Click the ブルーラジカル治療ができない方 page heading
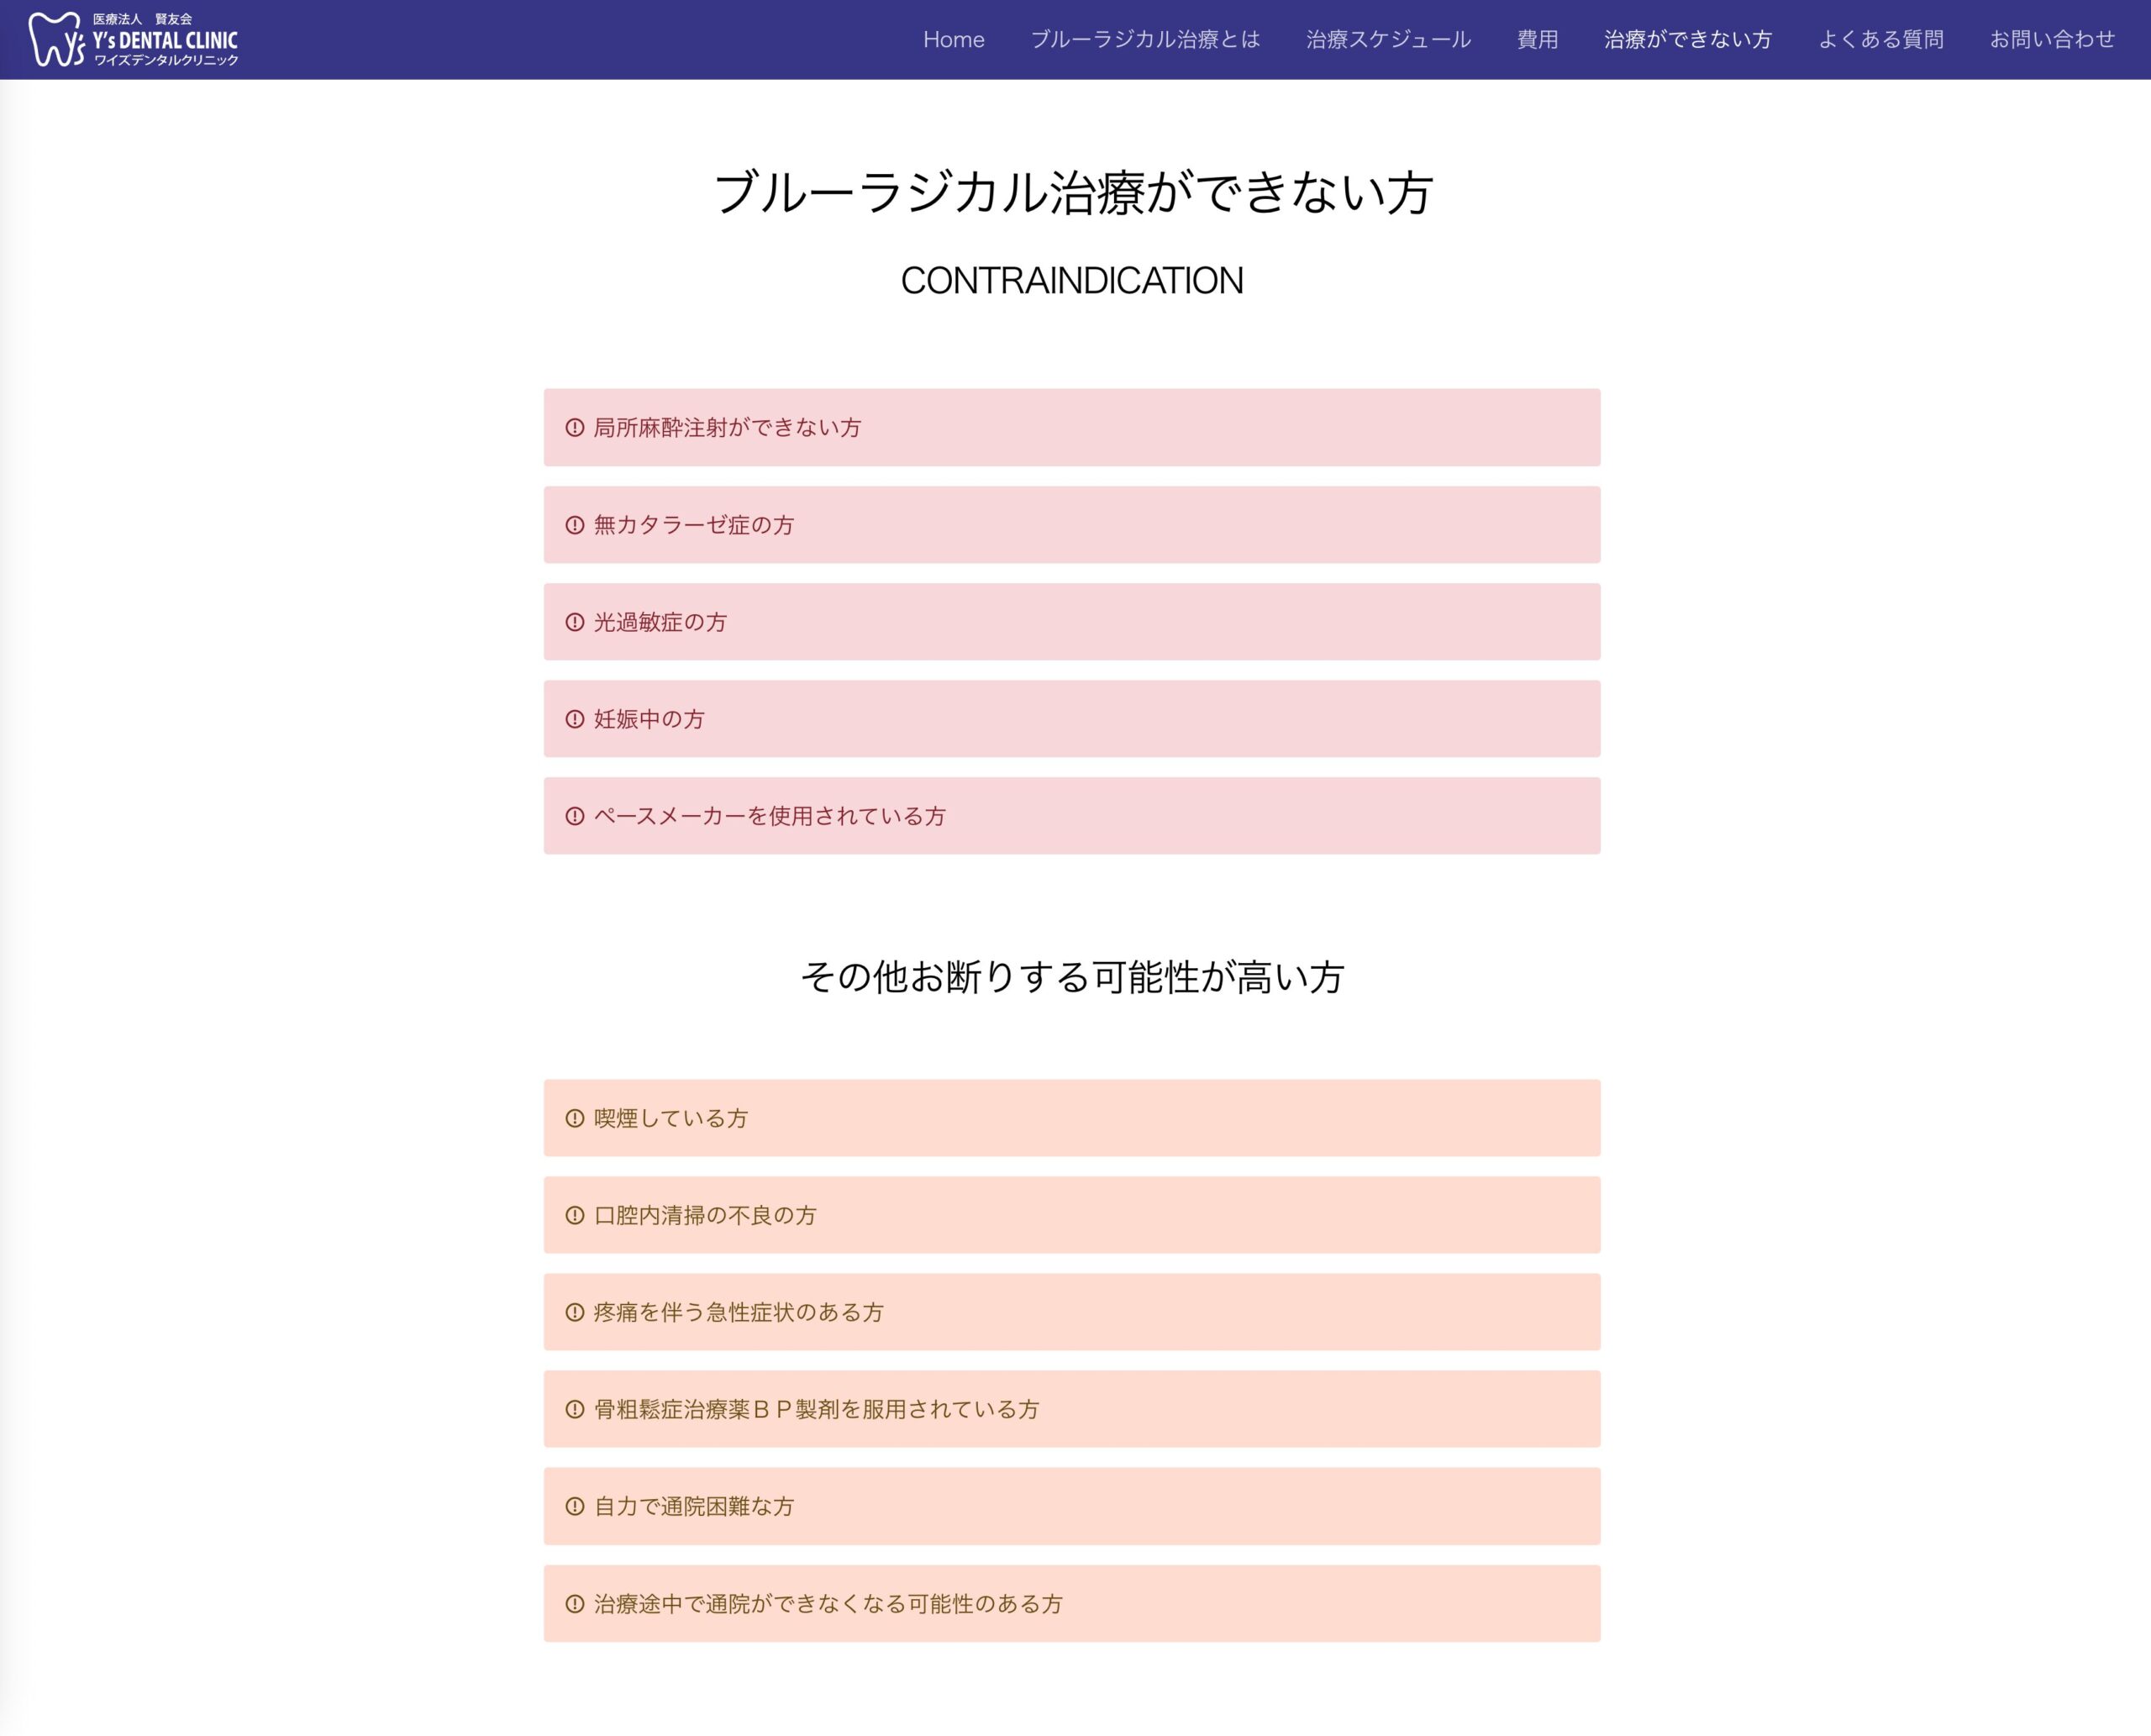 pos(1073,192)
